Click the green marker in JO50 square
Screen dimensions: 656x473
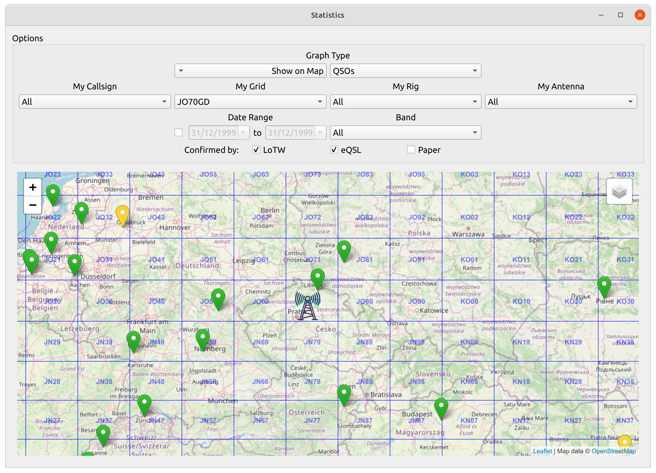pos(218,298)
